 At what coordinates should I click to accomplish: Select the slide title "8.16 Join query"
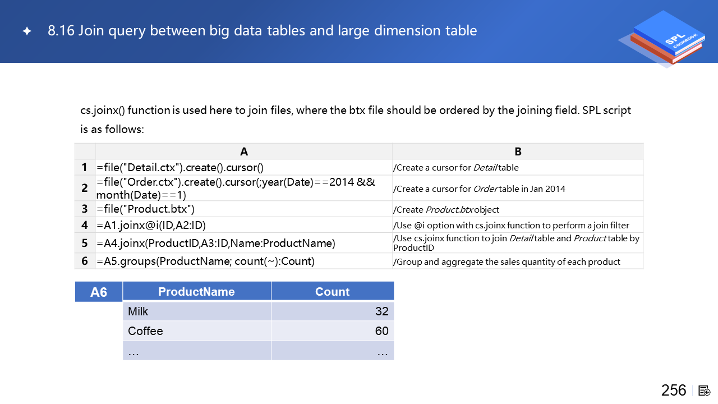point(262,30)
